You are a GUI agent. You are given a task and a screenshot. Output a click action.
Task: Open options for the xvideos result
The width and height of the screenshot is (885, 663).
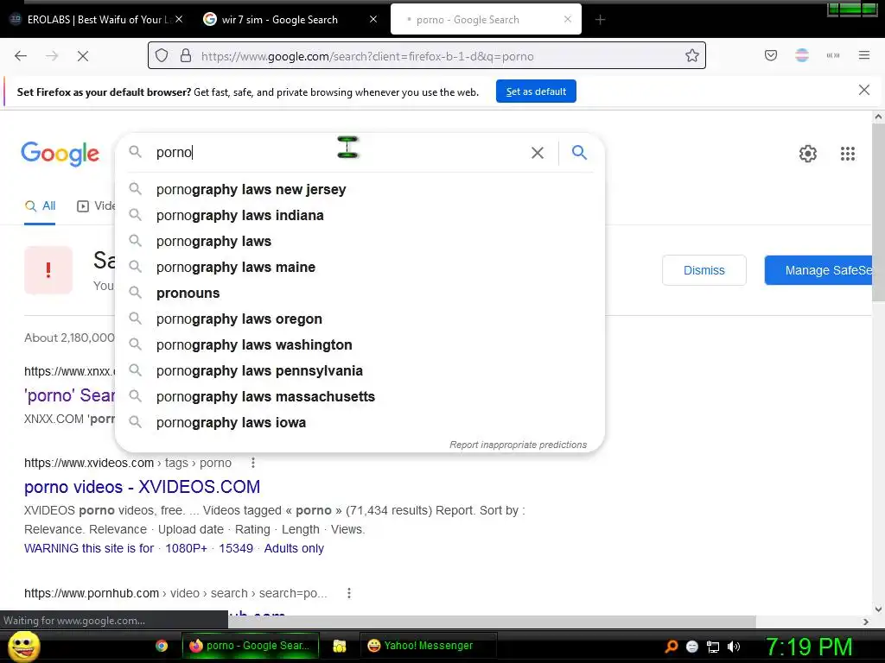click(253, 463)
